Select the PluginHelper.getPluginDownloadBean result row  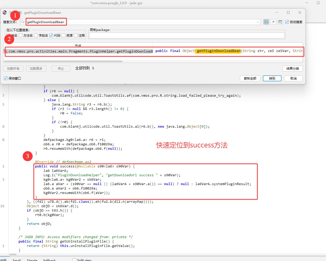point(153,51)
